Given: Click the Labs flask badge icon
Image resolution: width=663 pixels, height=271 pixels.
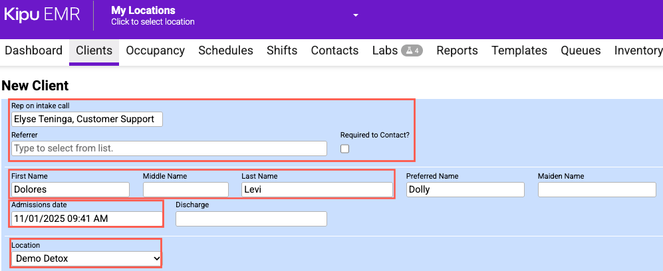Looking at the screenshot, I should pos(412,50).
